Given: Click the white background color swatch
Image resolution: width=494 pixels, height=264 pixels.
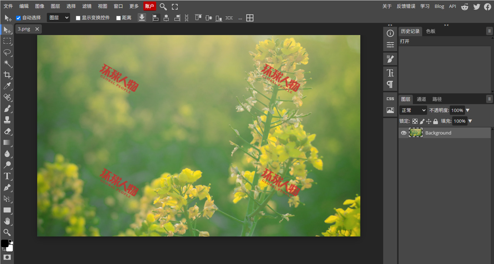Looking at the screenshot, I should 10,249.
